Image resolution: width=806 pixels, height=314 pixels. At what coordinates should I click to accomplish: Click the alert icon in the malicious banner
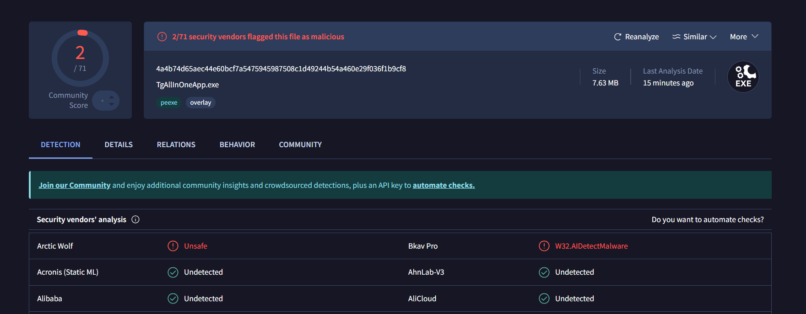(x=162, y=37)
